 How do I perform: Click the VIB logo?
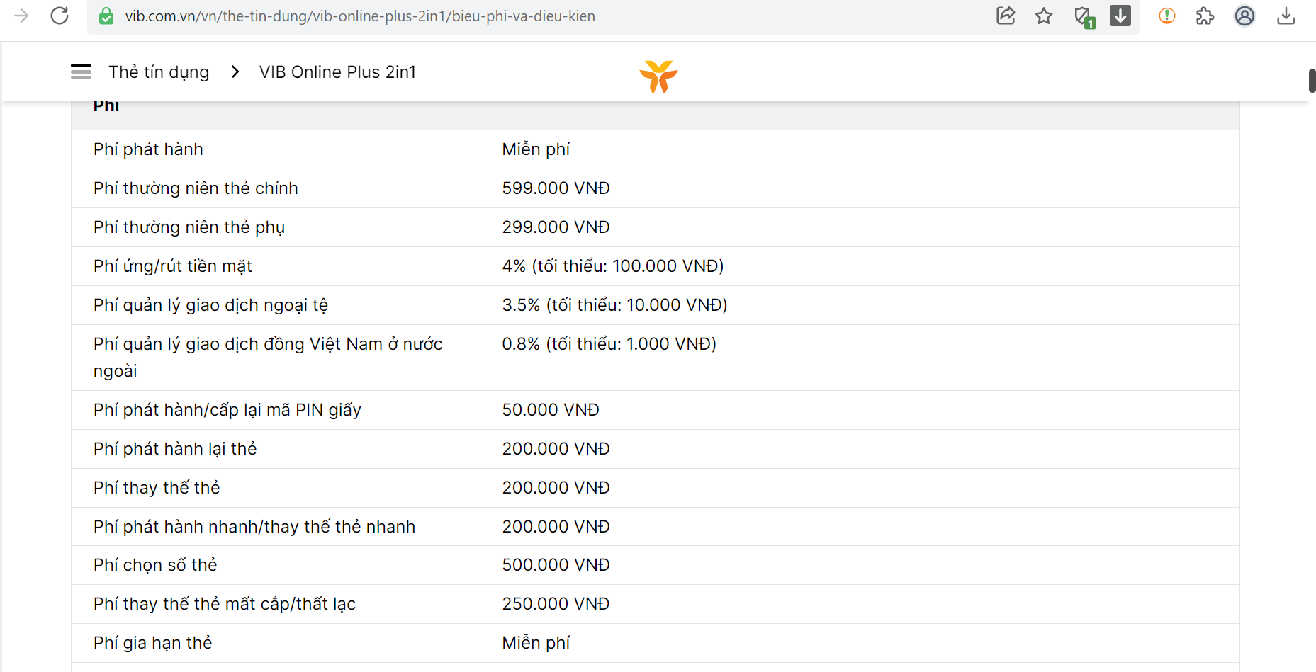(x=658, y=76)
